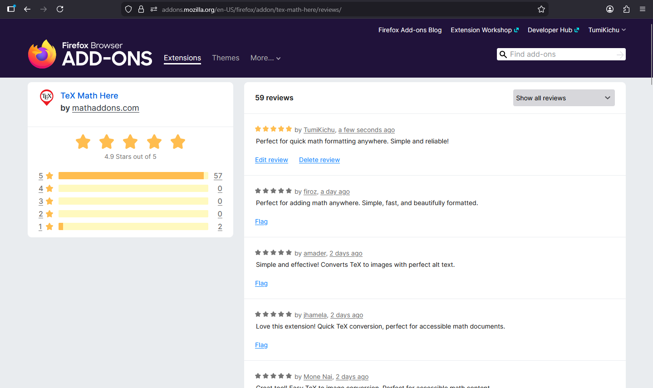Open jhamela's reviewer profile

(x=315, y=315)
